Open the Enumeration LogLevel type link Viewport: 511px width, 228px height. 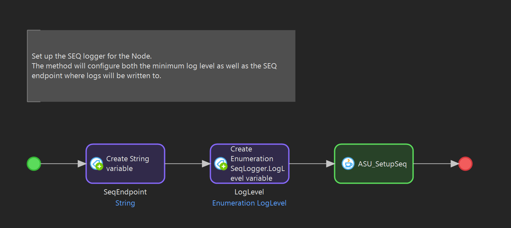pos(249,203)
